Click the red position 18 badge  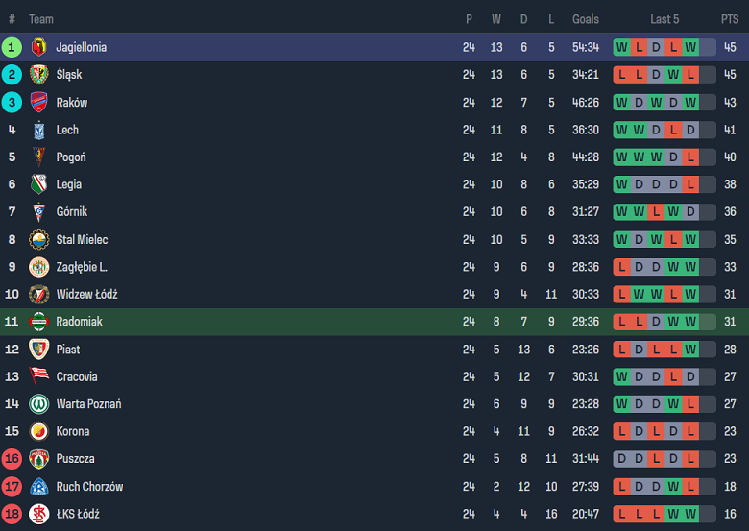[x=12, y=514]
